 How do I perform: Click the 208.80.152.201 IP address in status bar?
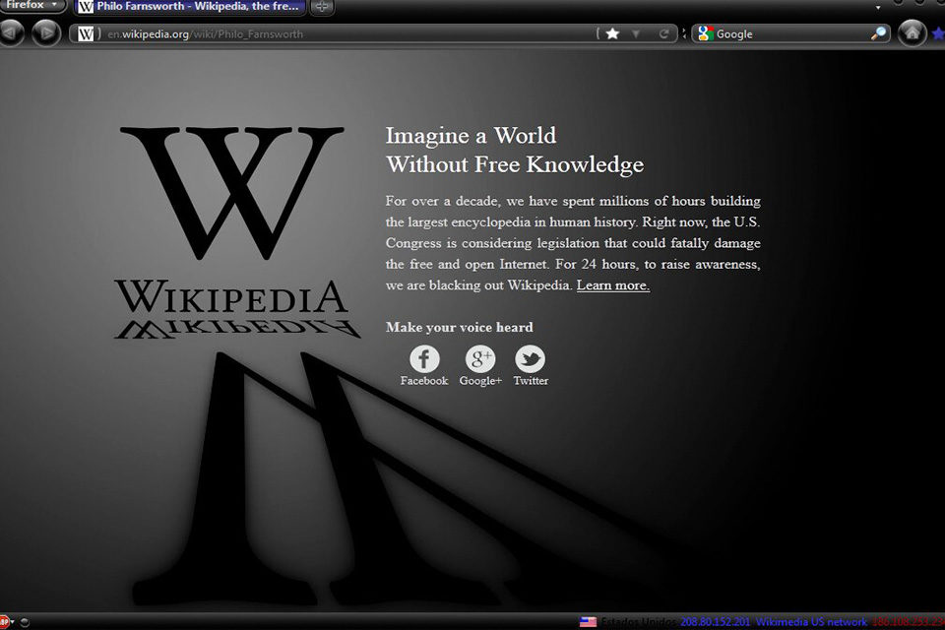click(x=716, y=622)
